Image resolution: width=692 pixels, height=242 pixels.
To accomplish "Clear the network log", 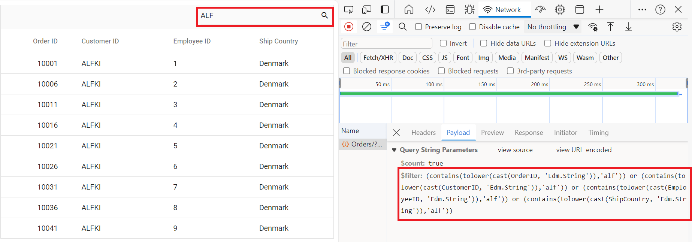I will coord(367,27).
